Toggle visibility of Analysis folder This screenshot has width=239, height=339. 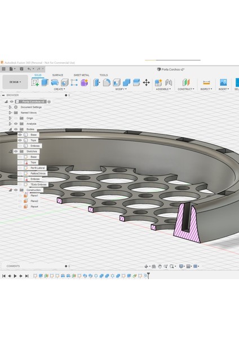16,124
